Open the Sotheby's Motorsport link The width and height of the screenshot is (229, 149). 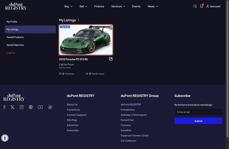pos(133,115)
